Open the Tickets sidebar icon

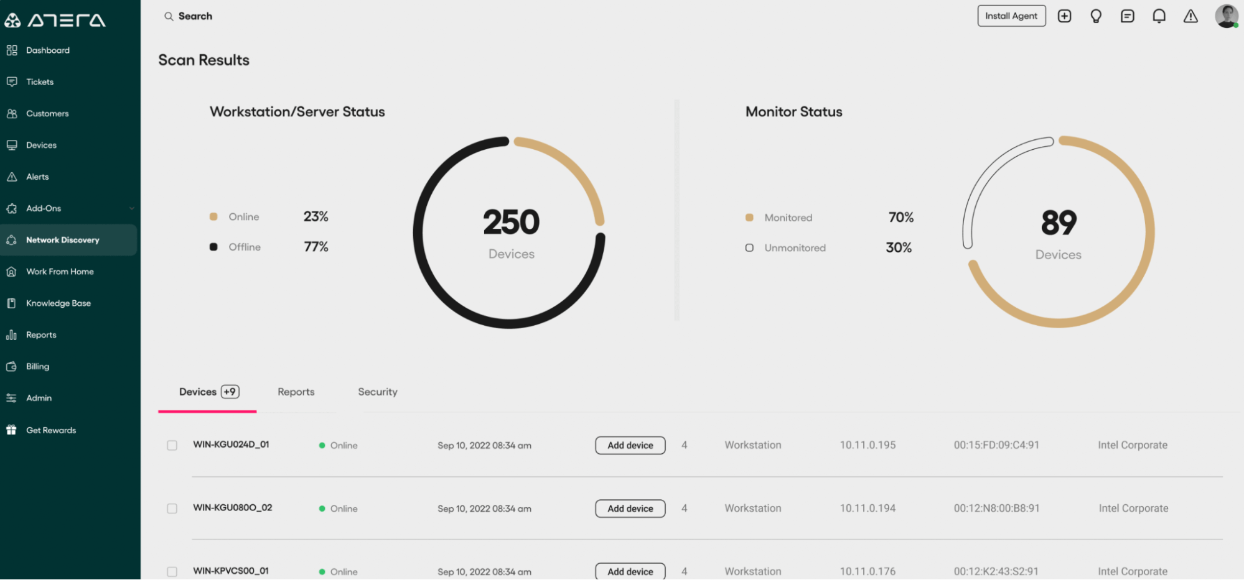(x=12, y=82)
